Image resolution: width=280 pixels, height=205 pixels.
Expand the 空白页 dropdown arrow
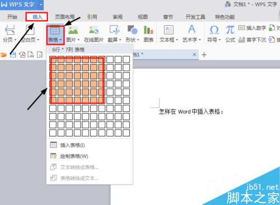pos(38,40)
